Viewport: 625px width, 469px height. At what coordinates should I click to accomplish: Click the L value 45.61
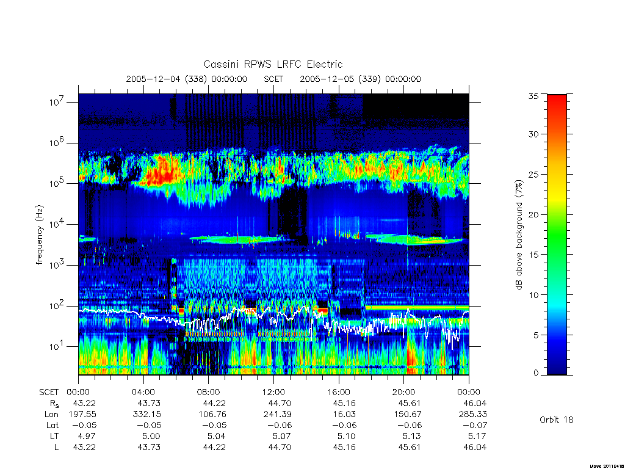point(410,447)
